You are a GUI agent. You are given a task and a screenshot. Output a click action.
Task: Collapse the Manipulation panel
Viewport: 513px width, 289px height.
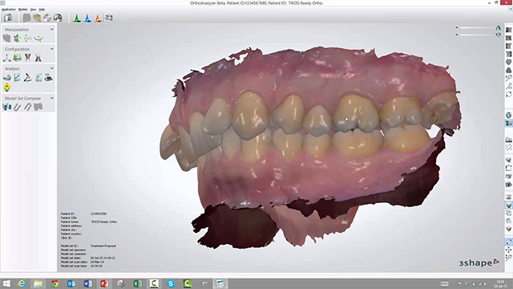[51, 29]
